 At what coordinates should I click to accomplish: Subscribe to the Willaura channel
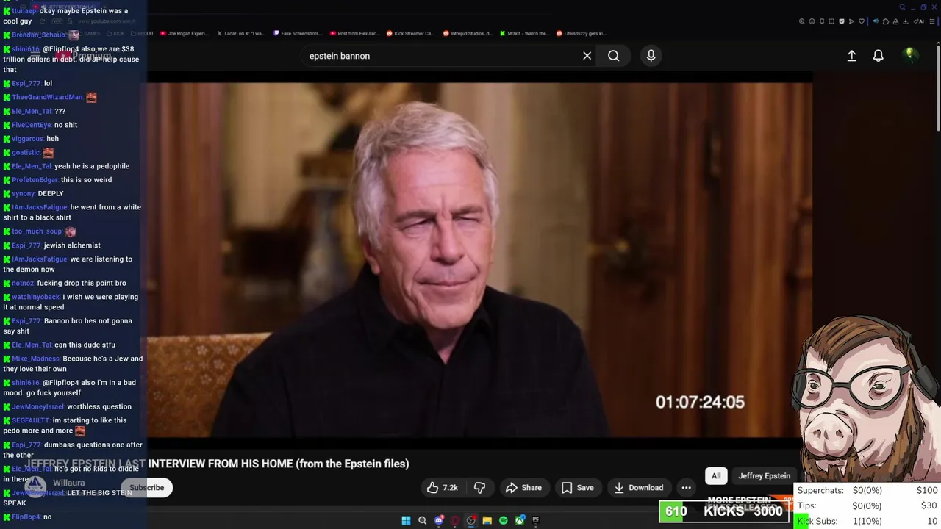click(x=147, y=487)
